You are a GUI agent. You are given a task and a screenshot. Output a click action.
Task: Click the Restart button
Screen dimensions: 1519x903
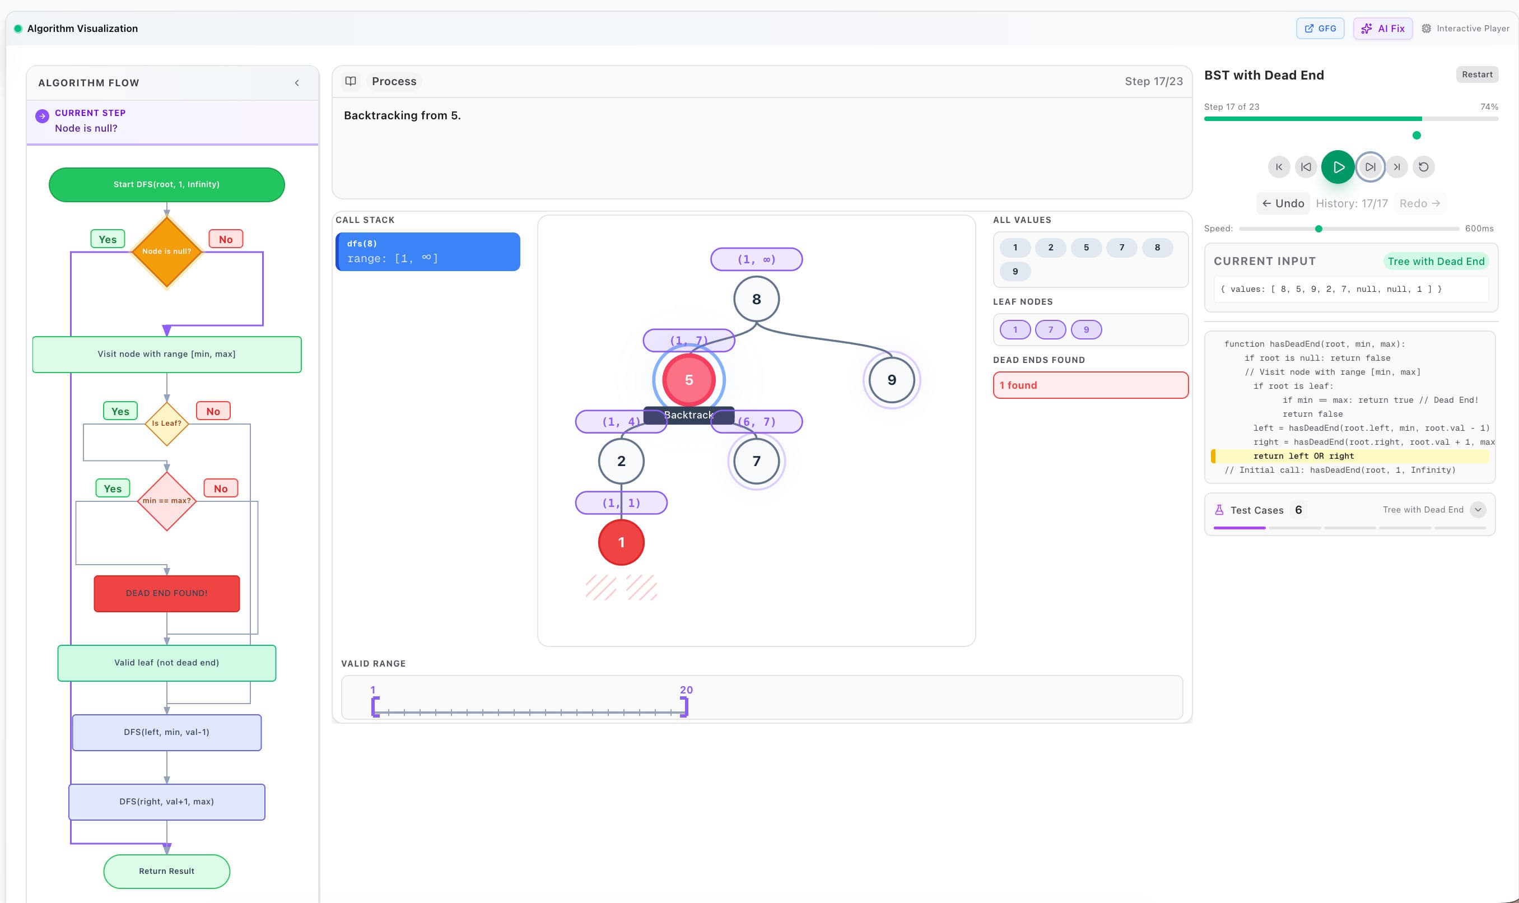[1478, 75]
